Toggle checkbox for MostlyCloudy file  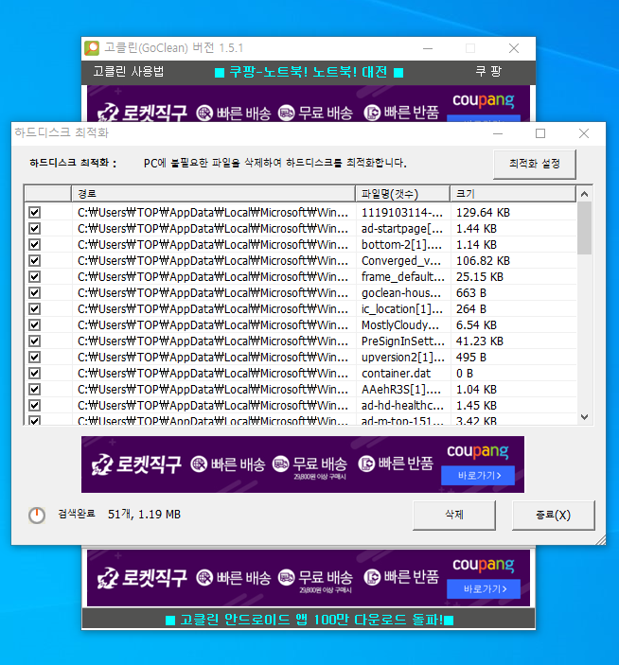tap(34, 324)
